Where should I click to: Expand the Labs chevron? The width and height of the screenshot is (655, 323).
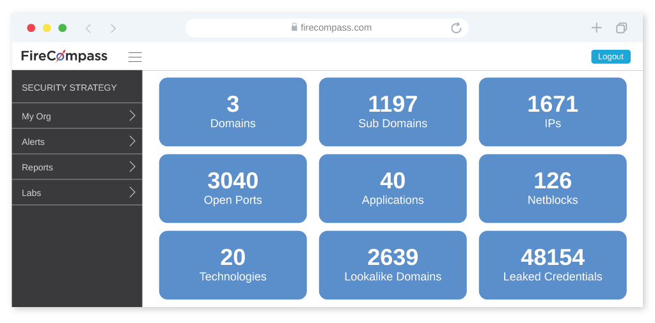132,193
